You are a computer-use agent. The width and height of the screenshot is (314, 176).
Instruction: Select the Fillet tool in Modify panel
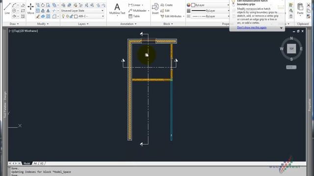(54, 16)
